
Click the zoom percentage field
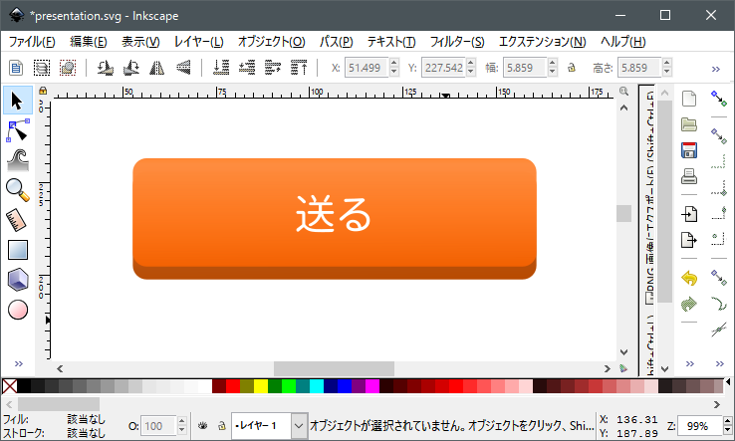(x=700, y=425)
